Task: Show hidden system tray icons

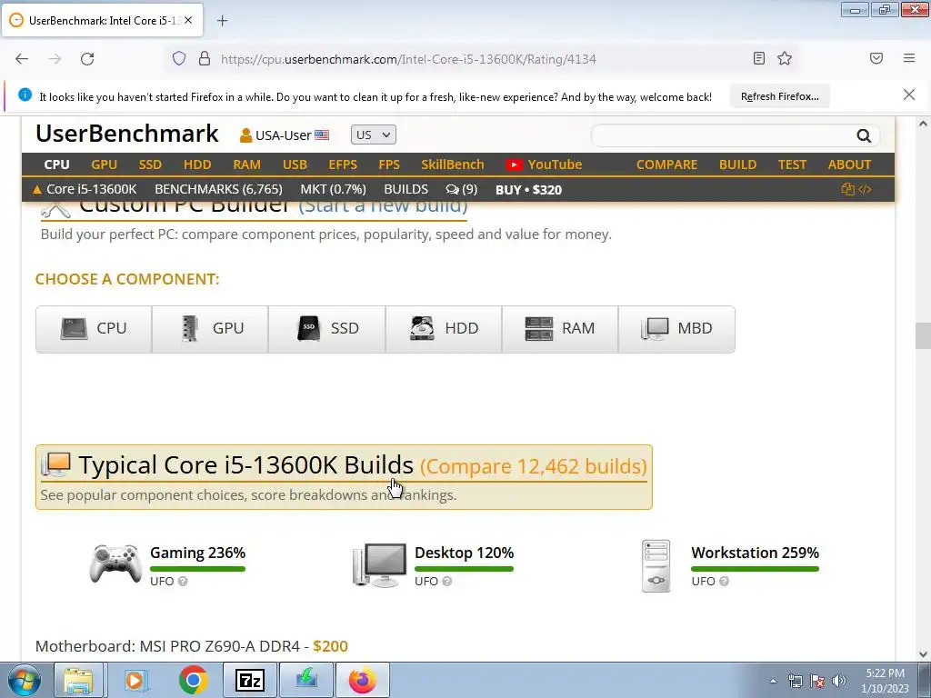Action: click(x=773, y=681)
